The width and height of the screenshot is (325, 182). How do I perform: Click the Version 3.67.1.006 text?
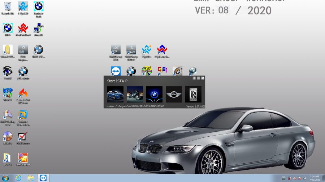coord(195,106)
